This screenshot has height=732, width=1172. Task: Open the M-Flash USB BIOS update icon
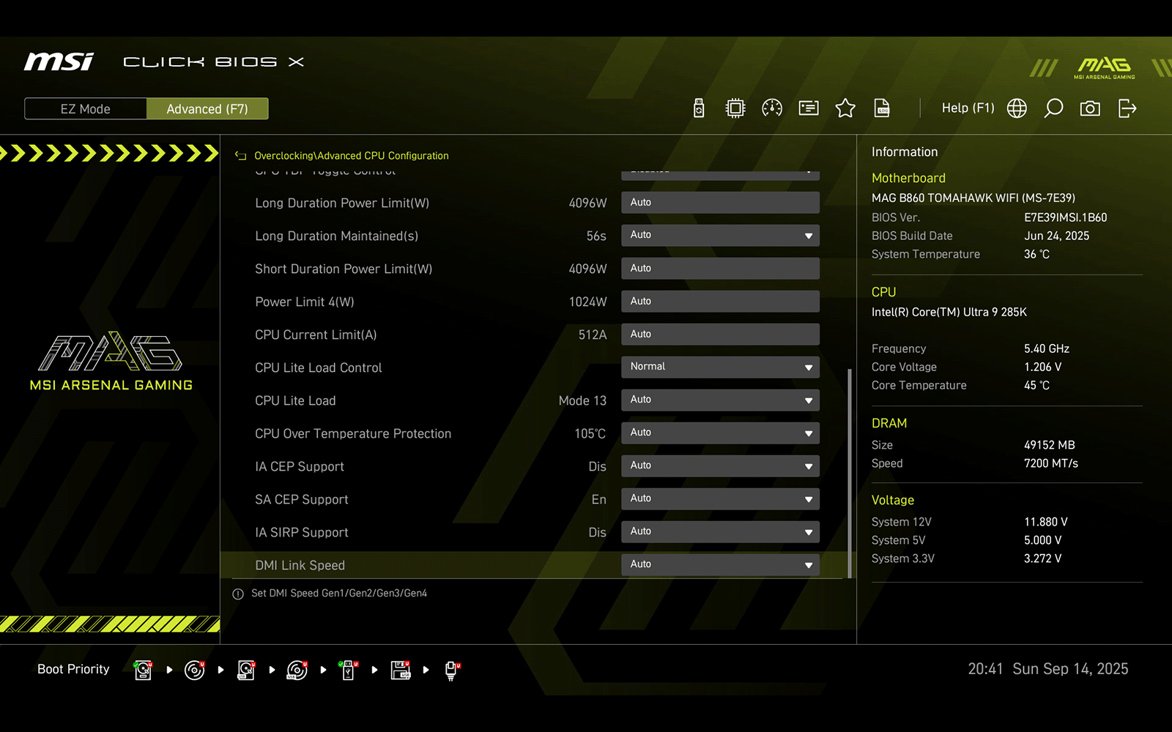point(699,108)
